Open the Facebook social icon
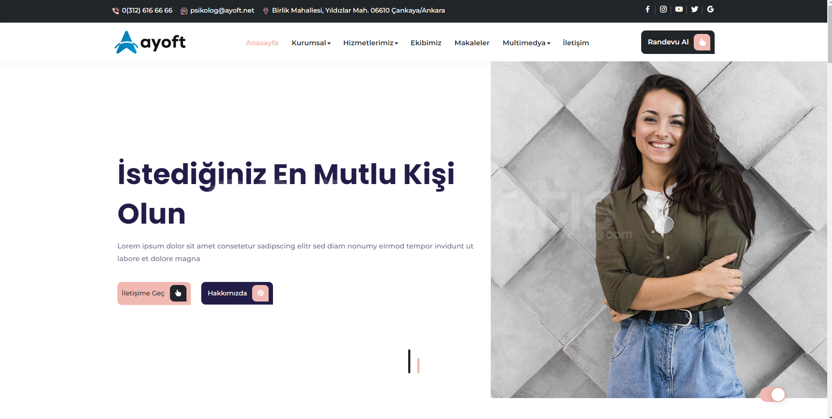This screenshot has height=419, width=832. 647,9
